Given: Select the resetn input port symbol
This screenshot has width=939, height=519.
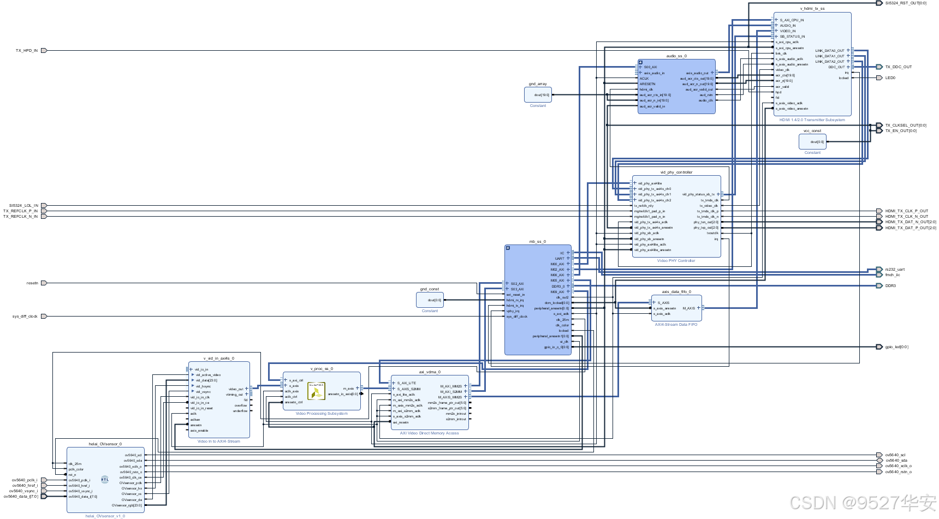Looking at the screenshot, I should 44,283.
